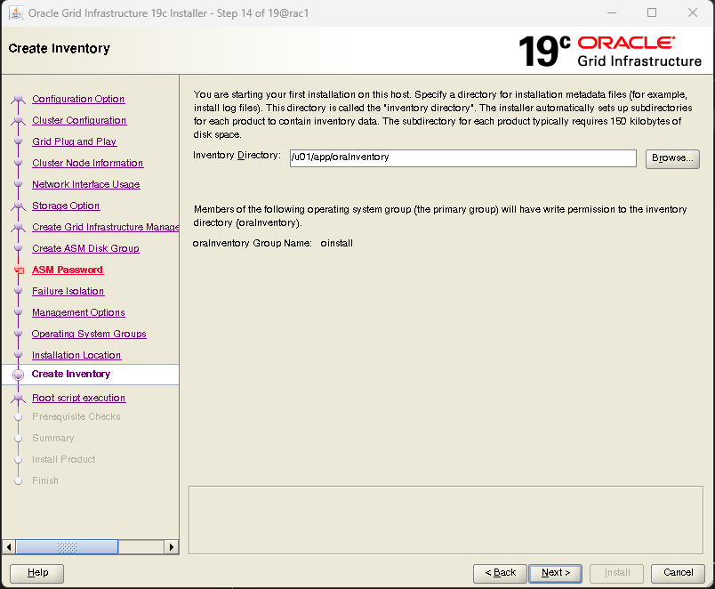The image size is (715, 589).
Task: Jump to Cluster Node Information step
Action: coord(87,164)
